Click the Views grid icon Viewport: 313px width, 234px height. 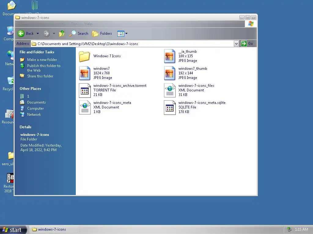(121, 34)
